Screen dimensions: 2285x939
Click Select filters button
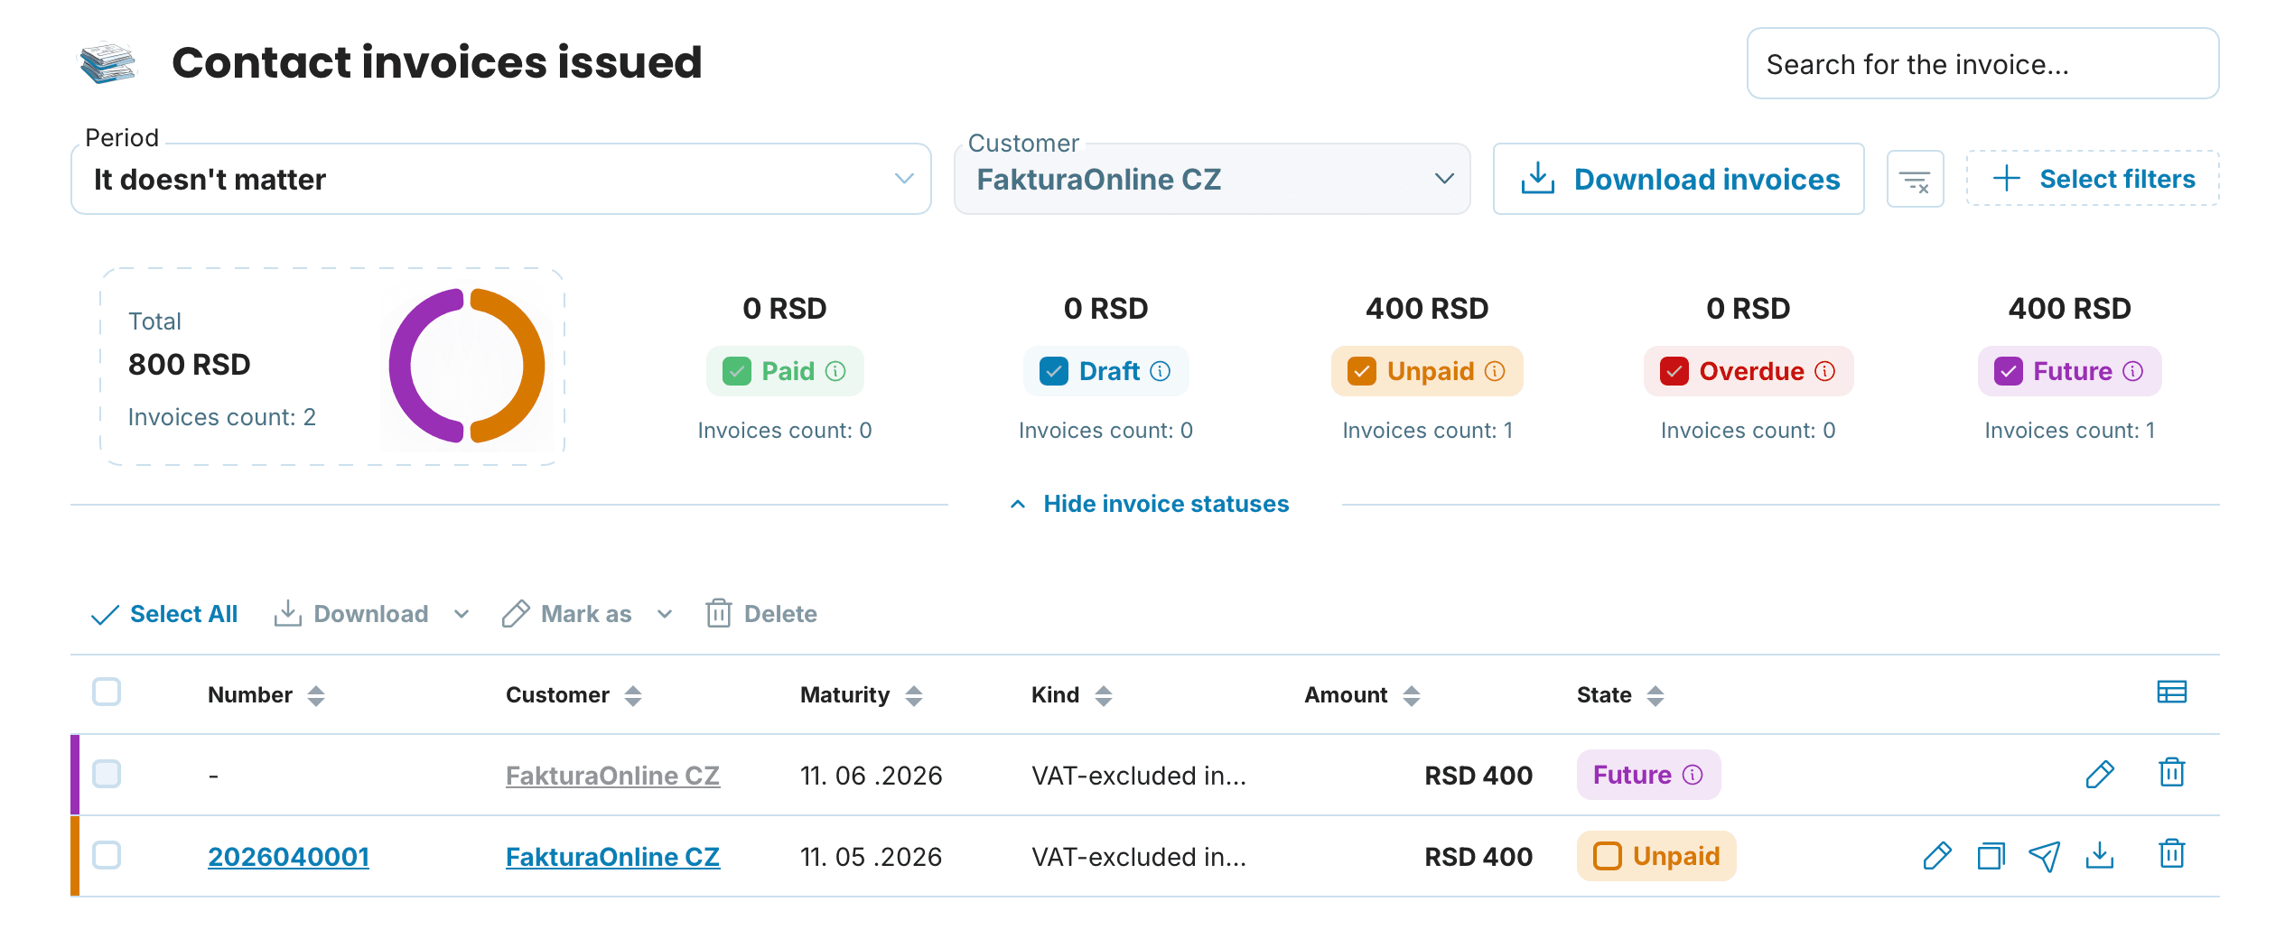point(2093,179)
